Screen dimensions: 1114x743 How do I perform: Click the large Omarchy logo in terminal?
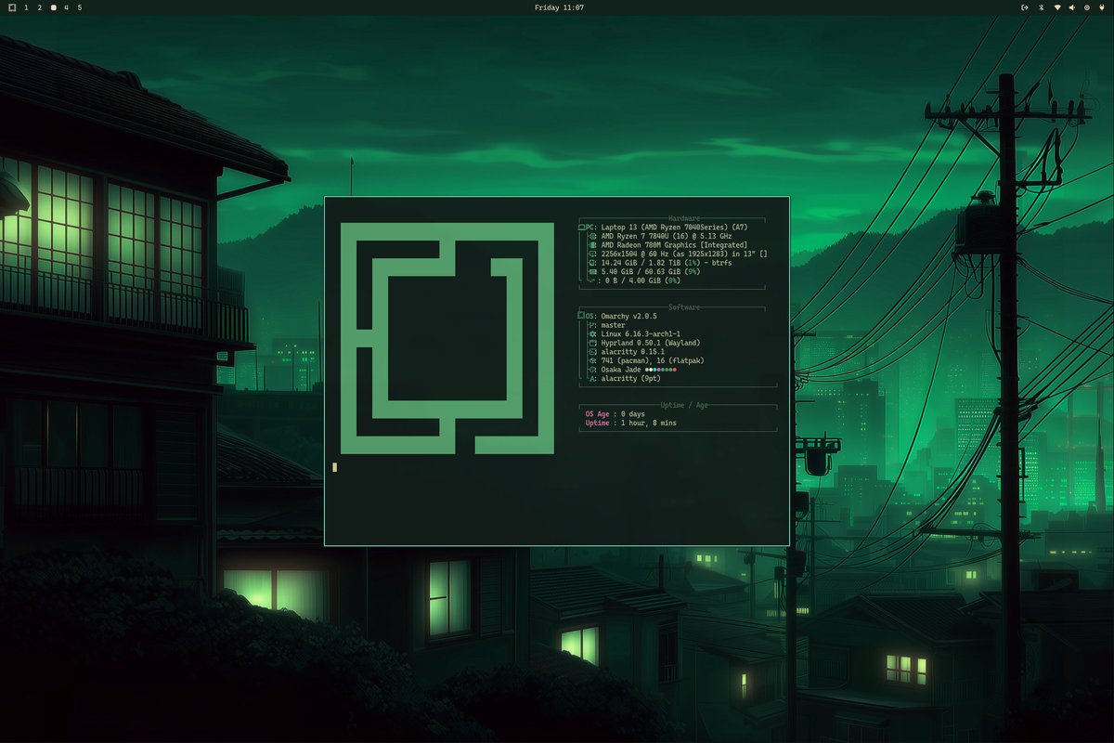pyautogui.click(x=447, y=339)
